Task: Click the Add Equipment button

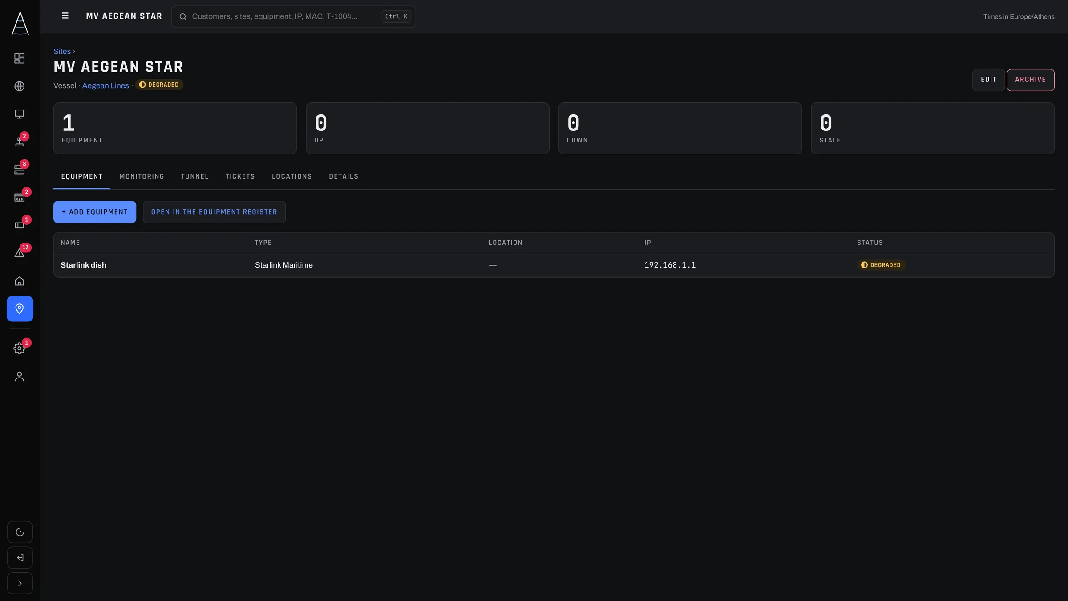Action: (95, 212)
